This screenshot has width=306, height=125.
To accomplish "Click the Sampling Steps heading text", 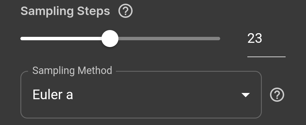I will (x=65, y=11).
